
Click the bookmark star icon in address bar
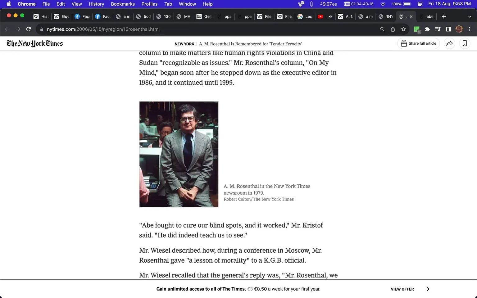[x=403, y=29]
